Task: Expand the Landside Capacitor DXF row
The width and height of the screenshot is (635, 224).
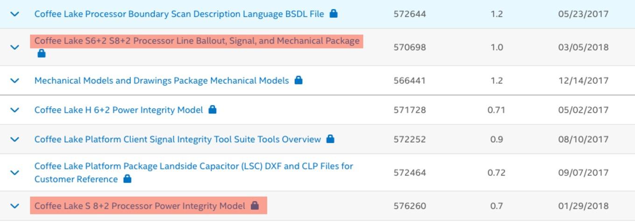Action: [x=15, y=173]
